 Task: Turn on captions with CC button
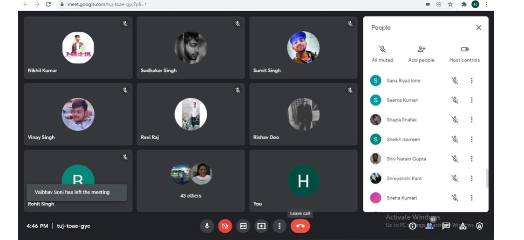tap(243, 226)
